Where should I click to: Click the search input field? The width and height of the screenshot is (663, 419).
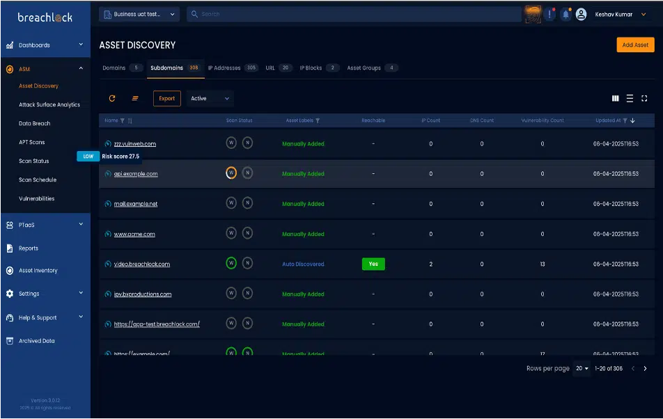pyautogui.click(x=354, y=15)
